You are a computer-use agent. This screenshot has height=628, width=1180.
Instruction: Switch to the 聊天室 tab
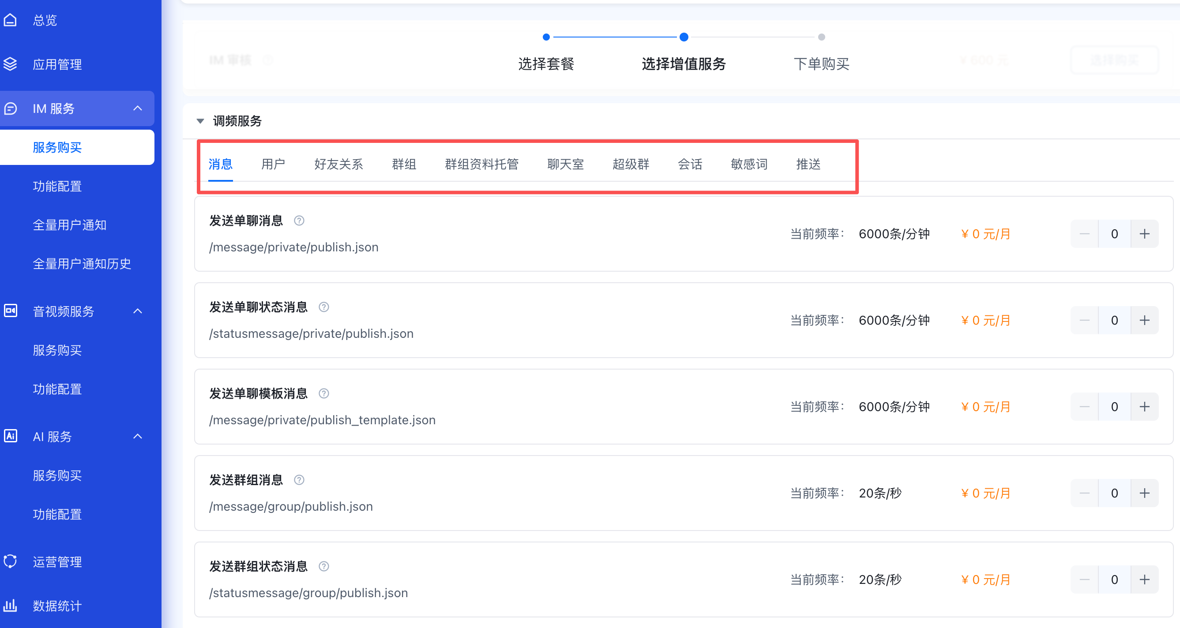coord(565,164)
